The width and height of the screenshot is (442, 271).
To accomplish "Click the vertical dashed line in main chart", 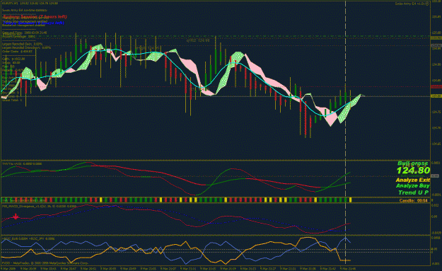I will click(x=345, y=81).
